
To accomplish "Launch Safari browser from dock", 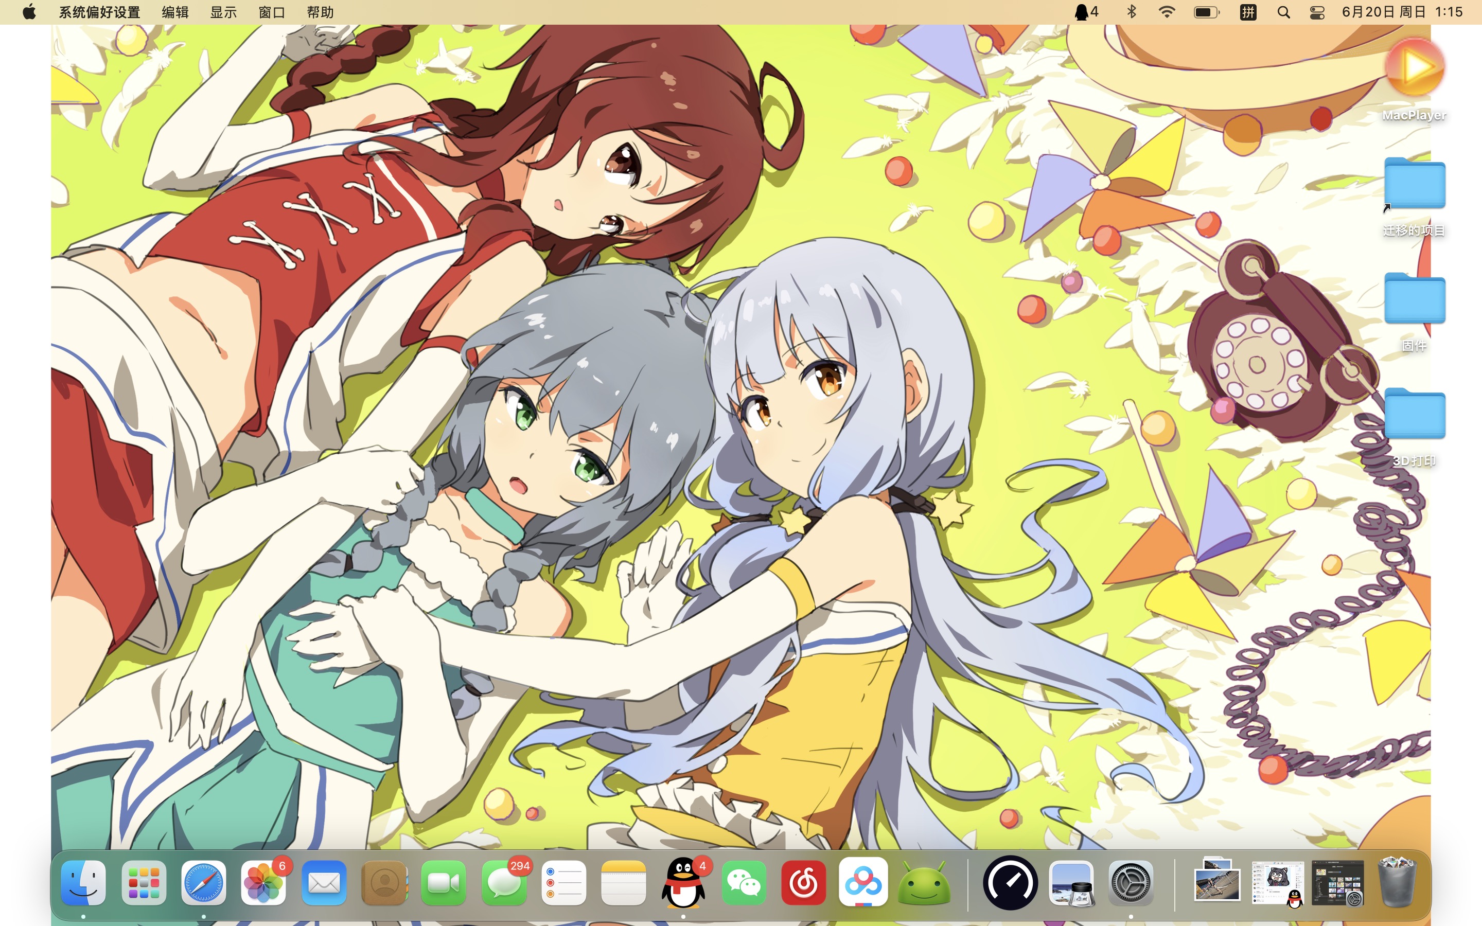I will pyautogui.click(x=203, y=882).
